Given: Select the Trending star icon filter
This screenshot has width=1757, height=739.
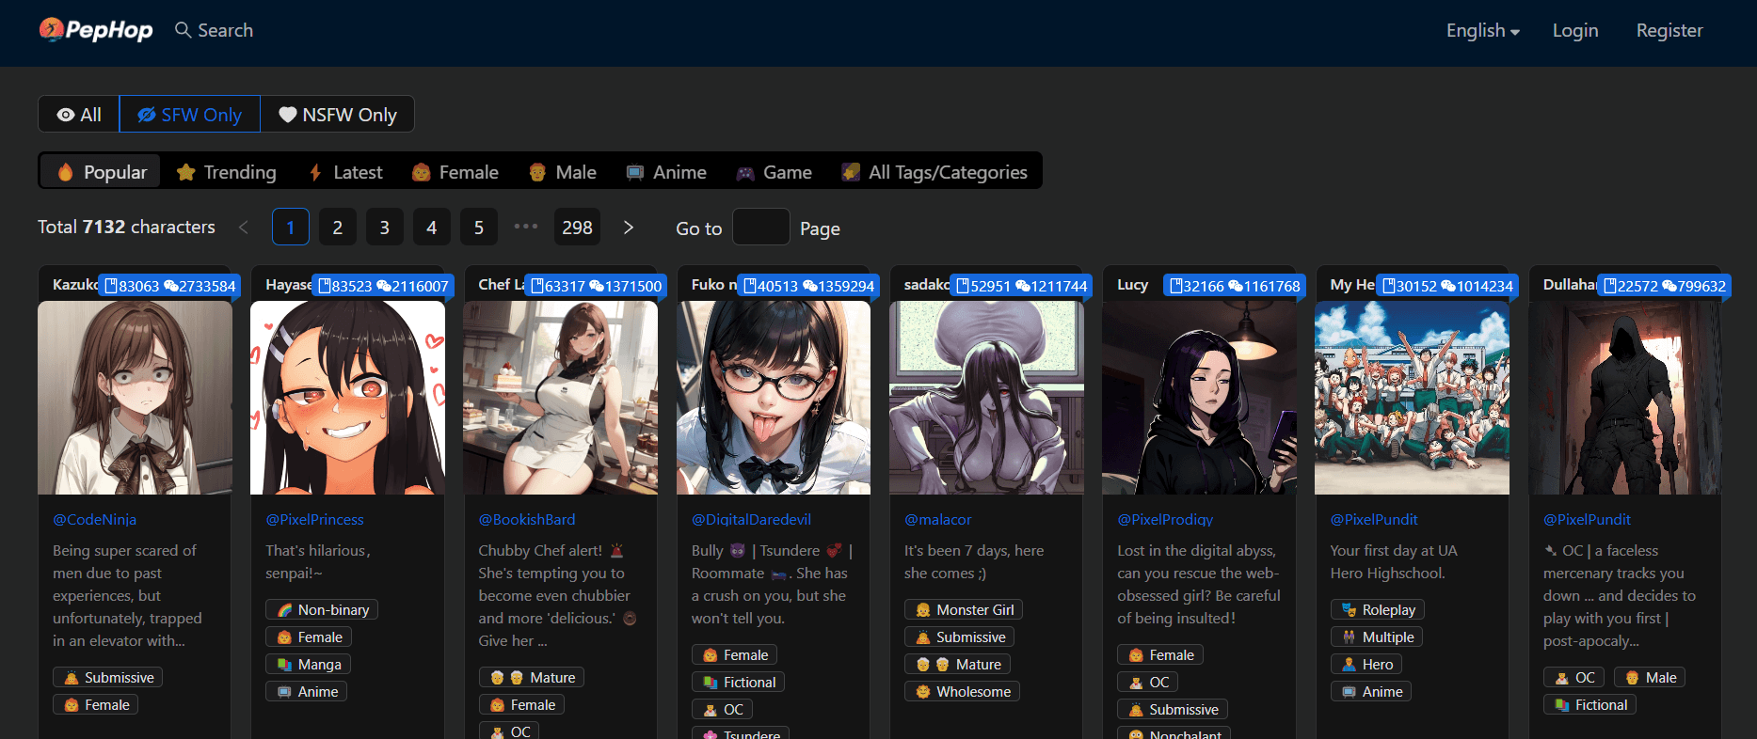Looking at the screenshot, I should pos(186,172).
